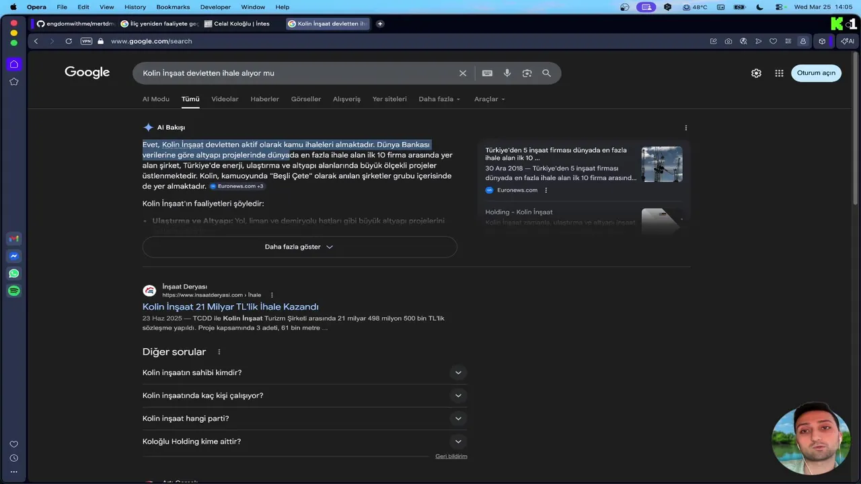Click the 'Euronews.com +3' source chip
The height and width of the screenshot is (484, 861).
point(237,186)
